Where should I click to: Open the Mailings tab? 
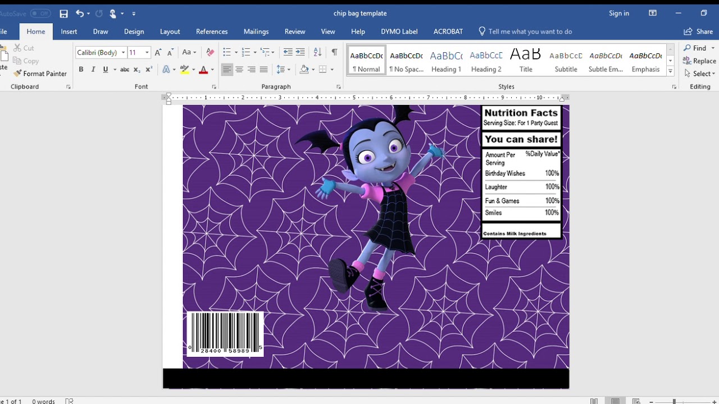tap(256, 31)
